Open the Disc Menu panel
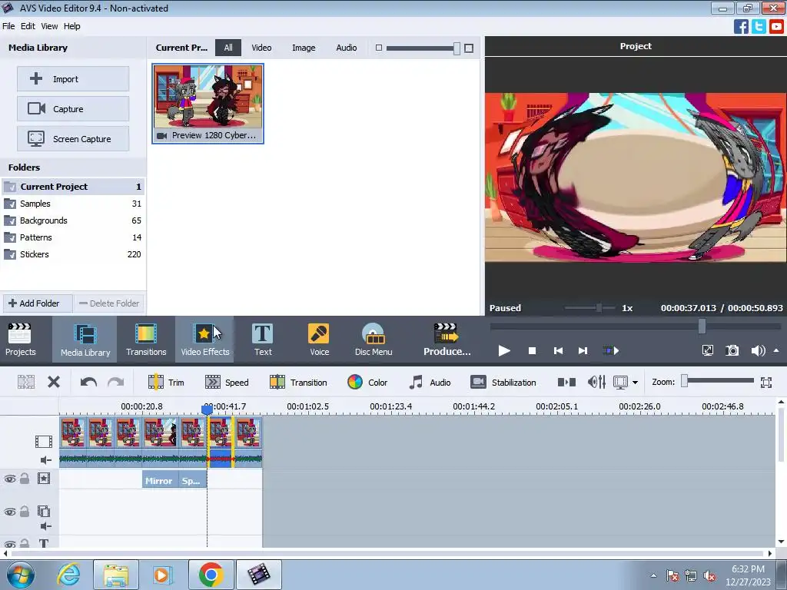The width and height of the screenshot is (787, 590). (x=374, y=340)
